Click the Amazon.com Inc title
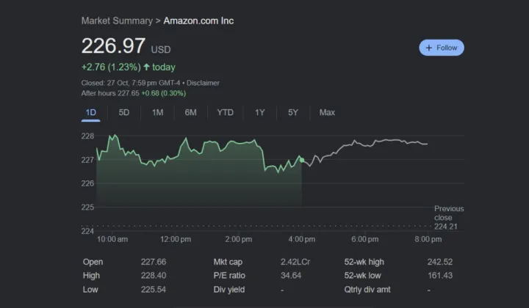 (198, 21)
